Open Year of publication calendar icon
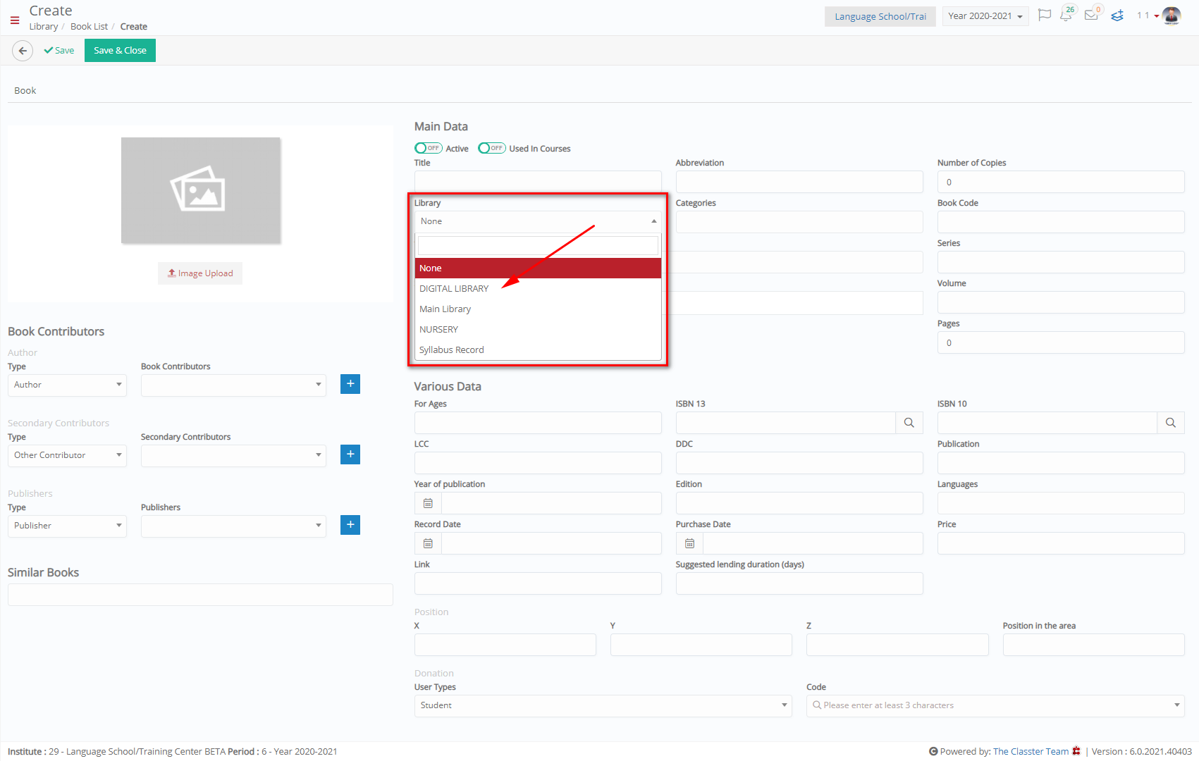 pyautogui.click(x=428, y=503)
